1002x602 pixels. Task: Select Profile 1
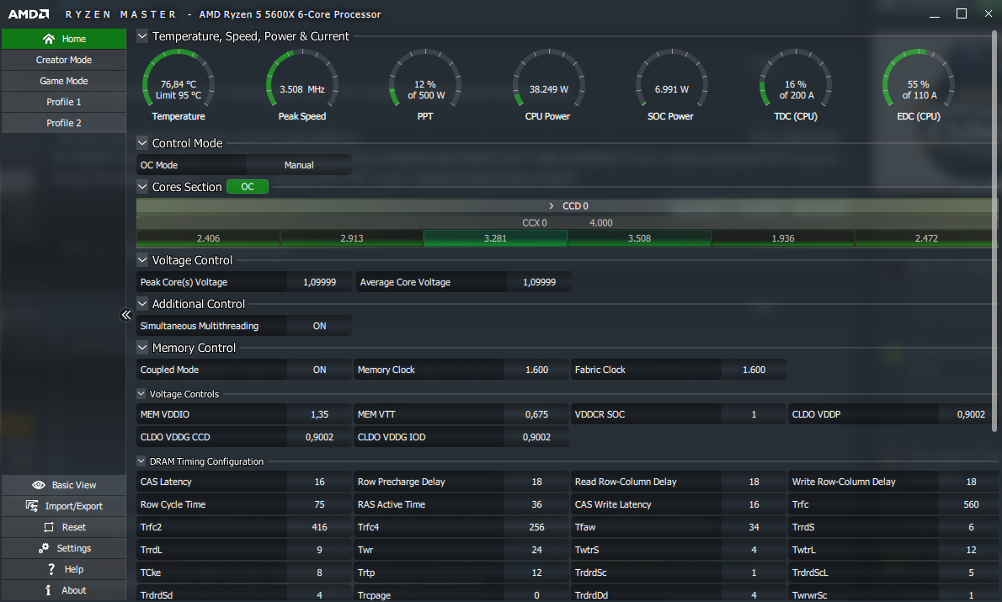coord(64,102)
